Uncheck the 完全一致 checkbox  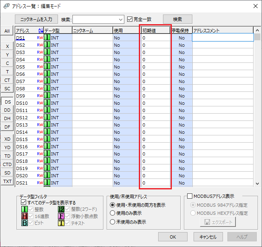pos(130,19)
